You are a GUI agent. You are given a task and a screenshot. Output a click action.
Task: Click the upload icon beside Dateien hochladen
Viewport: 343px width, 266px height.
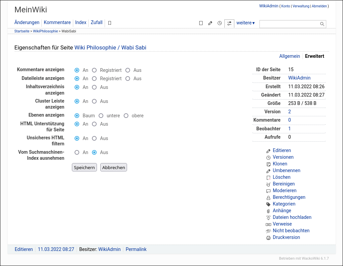pos(268,218)
